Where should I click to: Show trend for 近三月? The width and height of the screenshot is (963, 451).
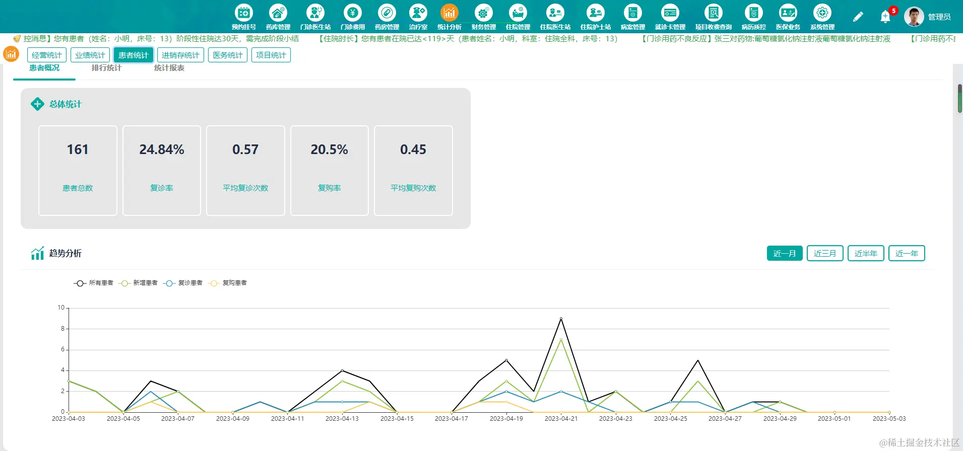[825, 253]
